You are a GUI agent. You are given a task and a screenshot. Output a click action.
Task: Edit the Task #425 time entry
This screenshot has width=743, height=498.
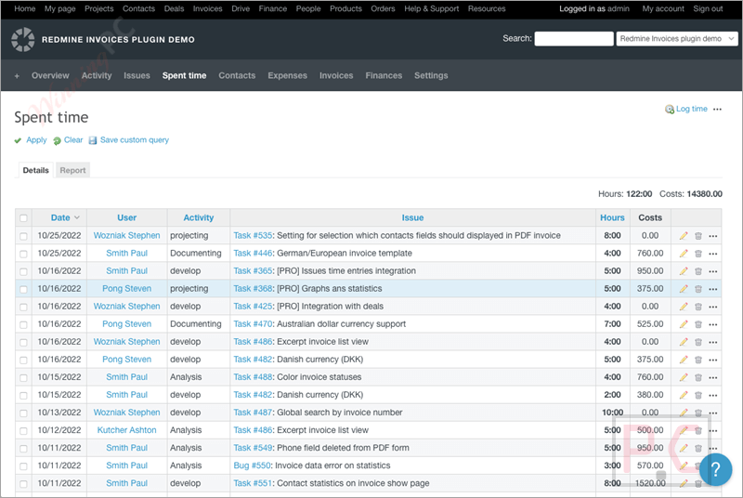[684, 307]
